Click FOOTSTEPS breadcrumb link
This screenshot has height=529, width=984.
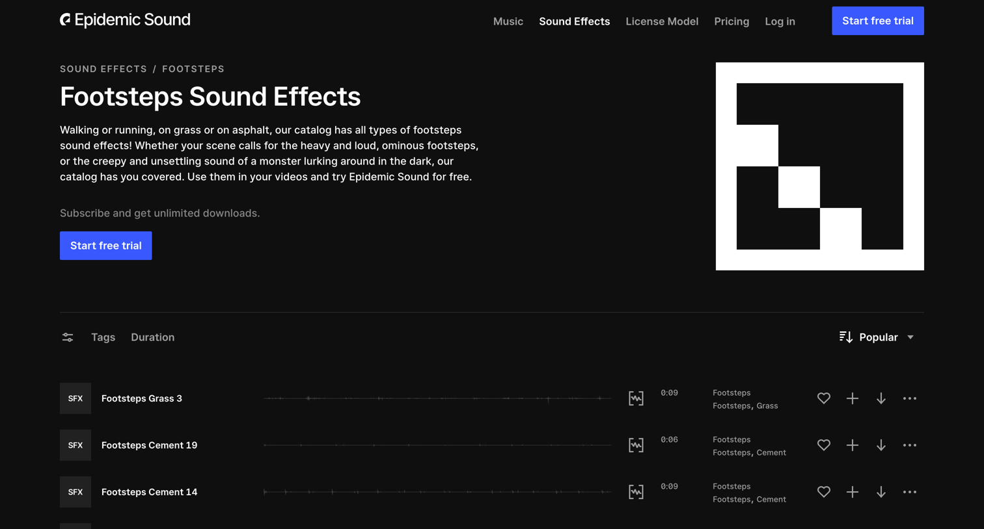coord(193,69)
